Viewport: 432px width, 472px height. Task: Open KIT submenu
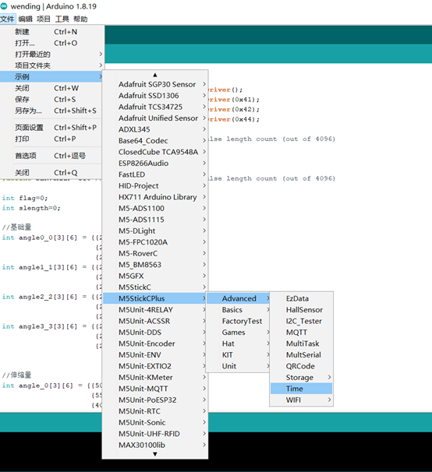238,355
